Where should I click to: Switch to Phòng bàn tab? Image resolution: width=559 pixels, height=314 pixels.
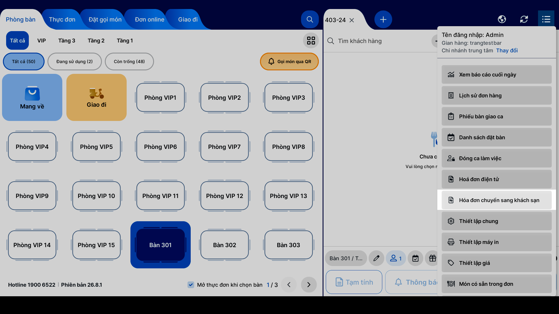[x=21, y=19]
